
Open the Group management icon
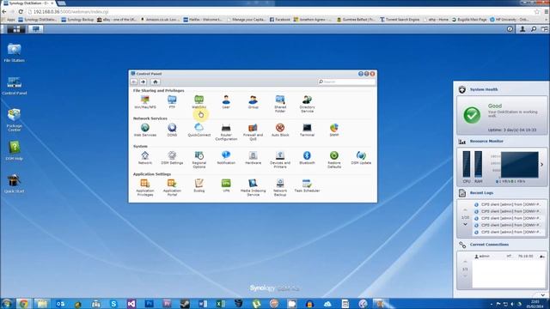253,102
